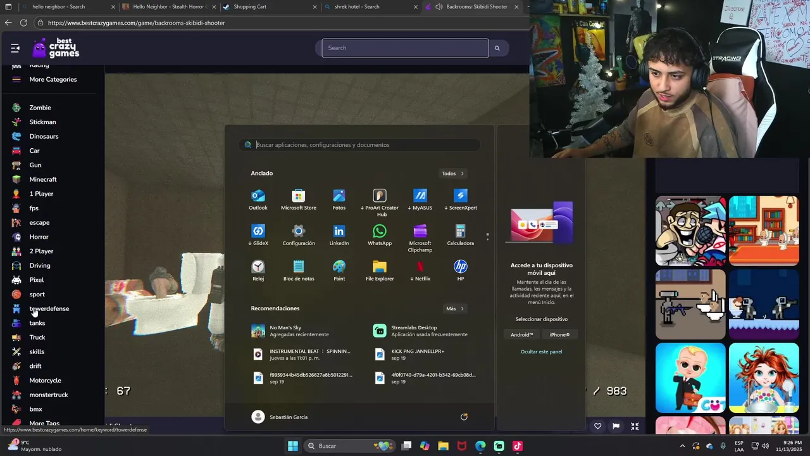Open ProArt Creator Hub app
This screenshot has width=810, height=456.
[380, 203]
